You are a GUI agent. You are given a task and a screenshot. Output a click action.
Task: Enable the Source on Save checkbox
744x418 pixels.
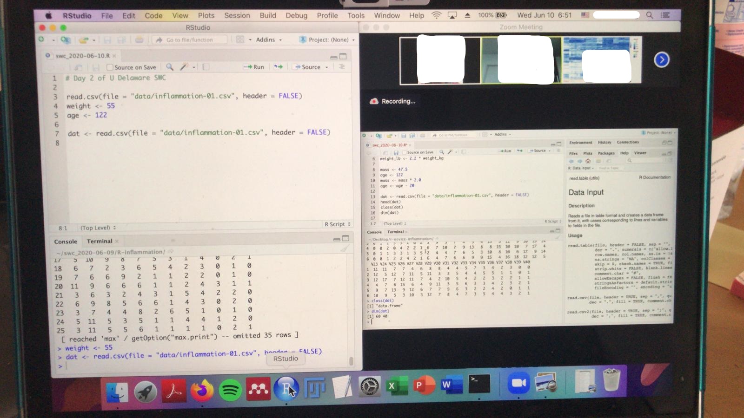[x=110, y=67]
